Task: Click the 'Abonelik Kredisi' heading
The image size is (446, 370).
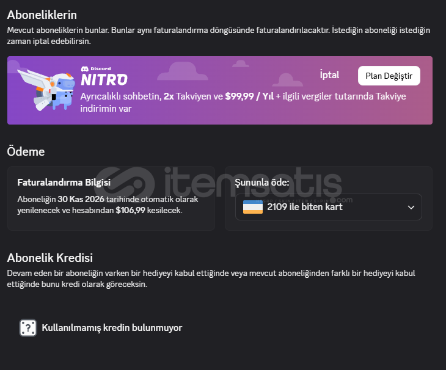Action: (x=49, y=258)
